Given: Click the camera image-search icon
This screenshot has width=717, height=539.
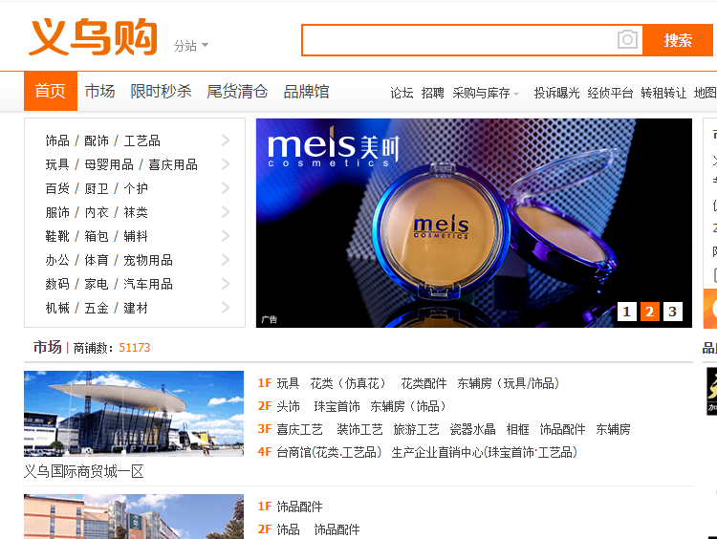Looking at the screenshot, I should (627, 39).
